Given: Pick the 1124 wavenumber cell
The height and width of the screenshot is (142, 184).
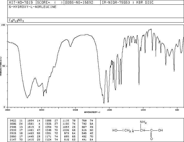Looking at the screenshot, I should tap(48, 139).
